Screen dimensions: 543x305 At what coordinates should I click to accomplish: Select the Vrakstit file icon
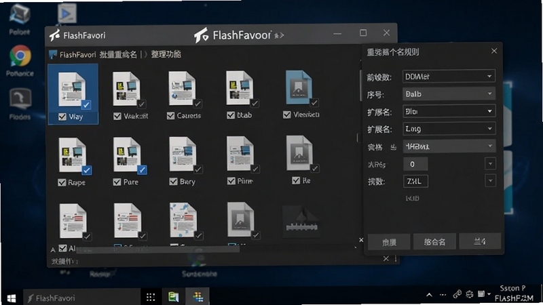tap(127, 89)
